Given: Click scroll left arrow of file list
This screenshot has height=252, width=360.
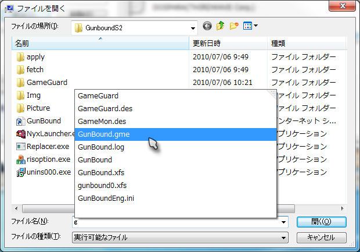Looking at the screenshot, I should pyautogui.click(x=16, y=209).
